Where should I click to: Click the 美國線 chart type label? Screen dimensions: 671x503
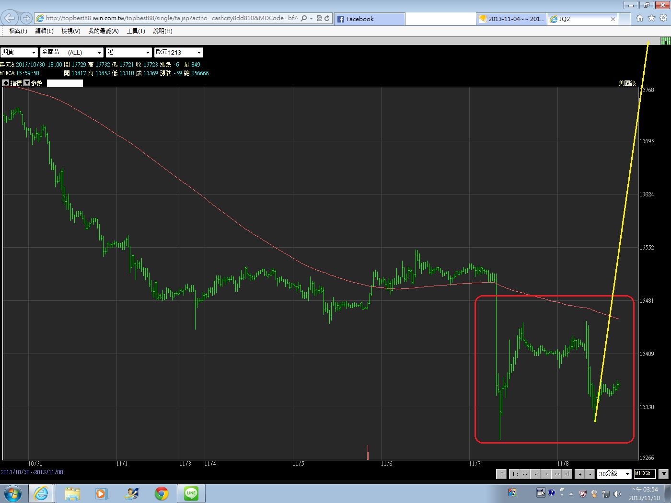(x=627, y=83)
